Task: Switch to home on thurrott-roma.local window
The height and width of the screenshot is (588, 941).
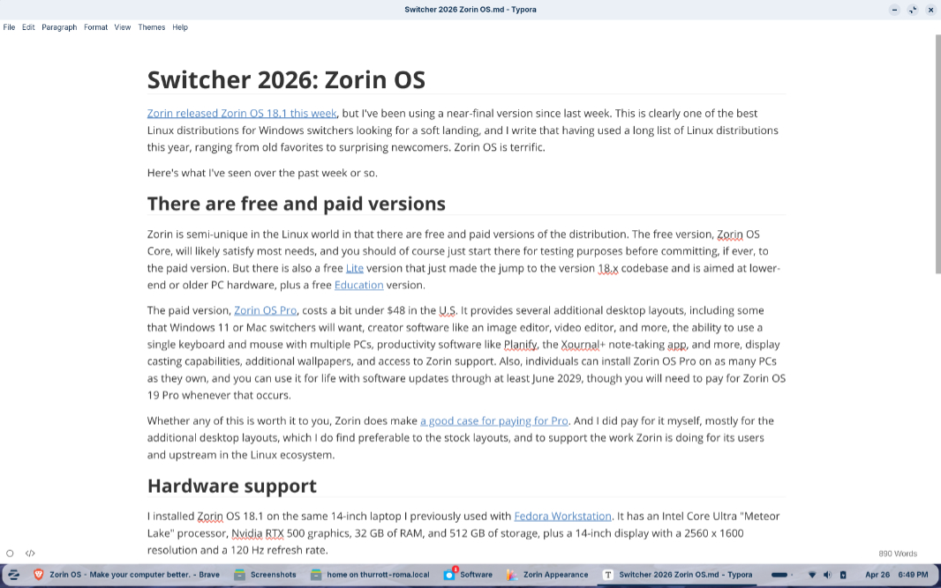Action: point(370,574)
